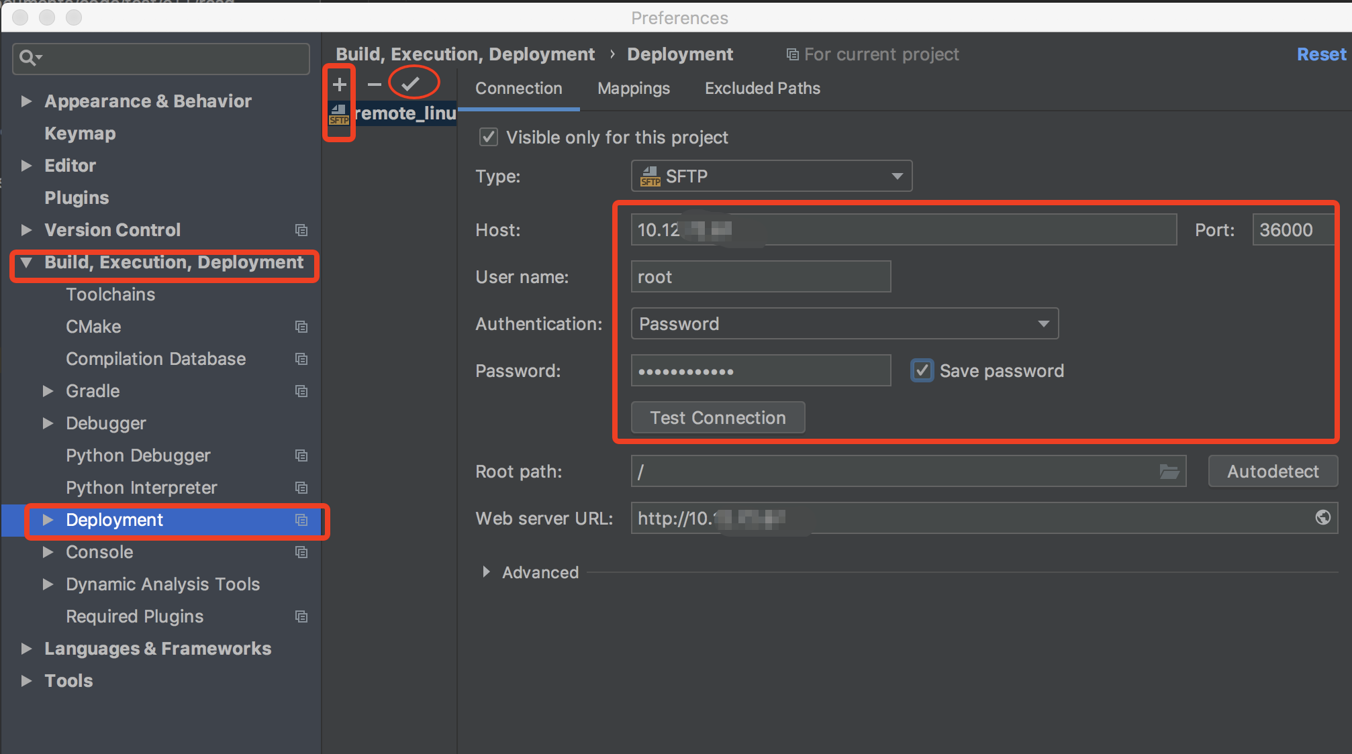Open Web server URL via the globe icon

(x=1323, y=517)
